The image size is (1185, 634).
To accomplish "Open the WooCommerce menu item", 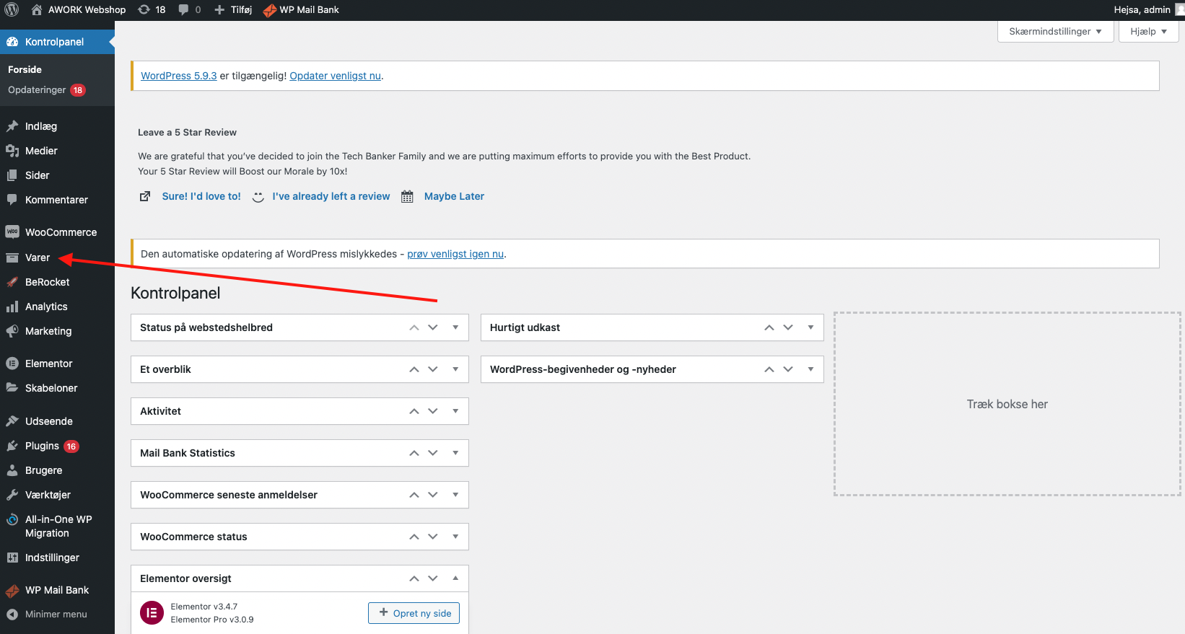I will tap(57, 232).
